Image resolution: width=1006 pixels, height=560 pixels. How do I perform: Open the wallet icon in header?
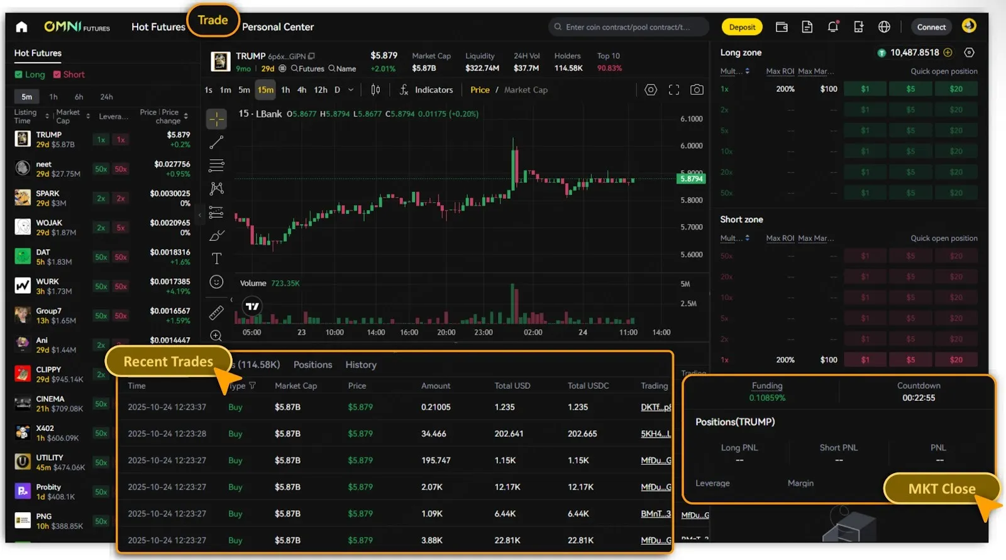[782, 26]
